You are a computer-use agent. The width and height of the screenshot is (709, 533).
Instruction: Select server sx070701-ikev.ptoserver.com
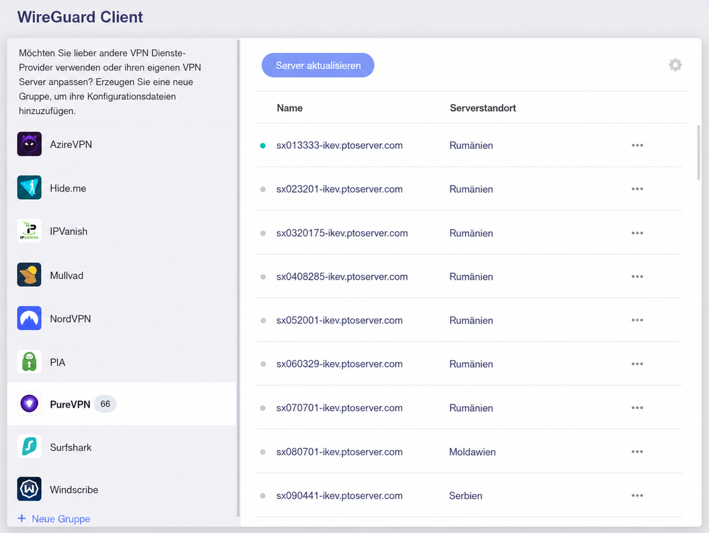(x=340, y=408)
